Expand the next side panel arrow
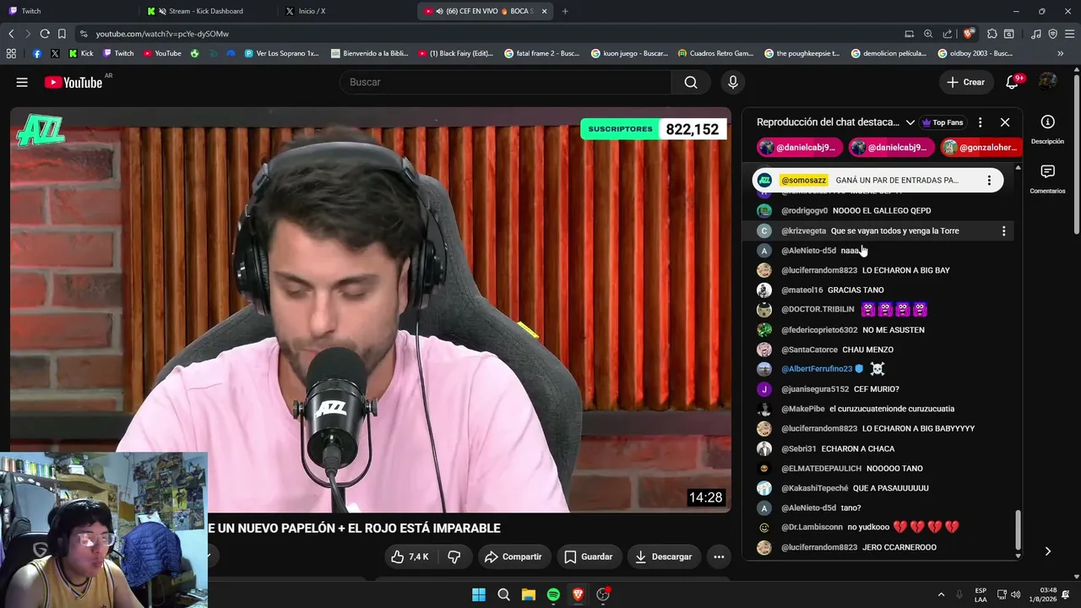This screenshot has height=608, width=1081. [x=1047, y=551]
